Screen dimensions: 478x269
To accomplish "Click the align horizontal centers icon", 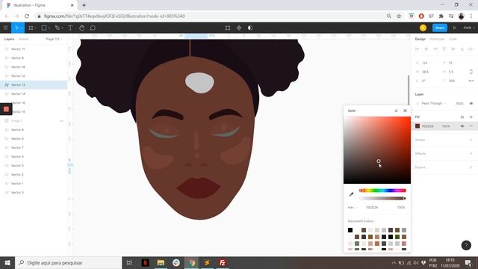I will pyautogui.click(x=426, y=49).
